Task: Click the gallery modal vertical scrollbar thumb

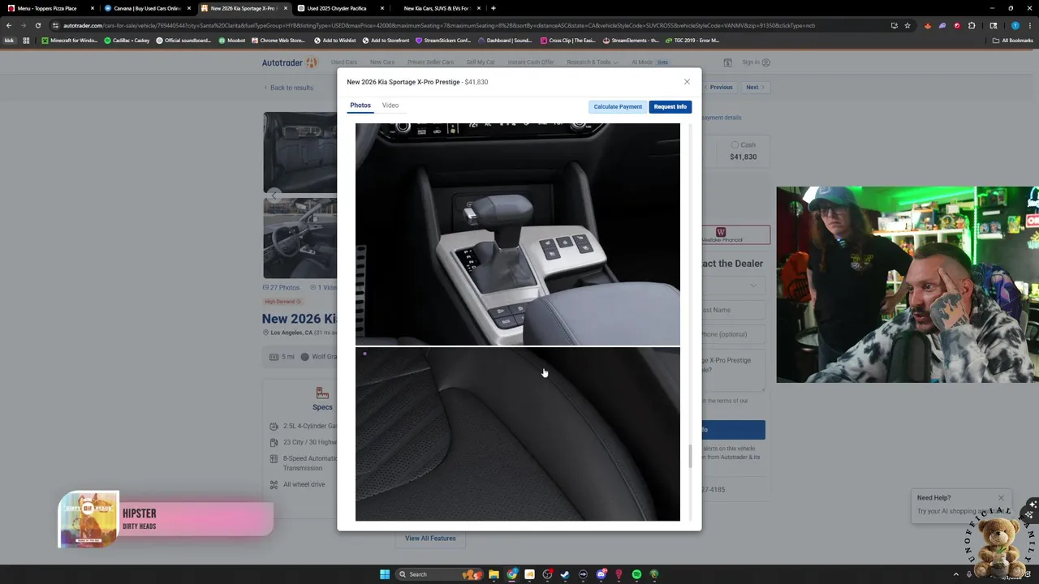Action: point(691,456)
